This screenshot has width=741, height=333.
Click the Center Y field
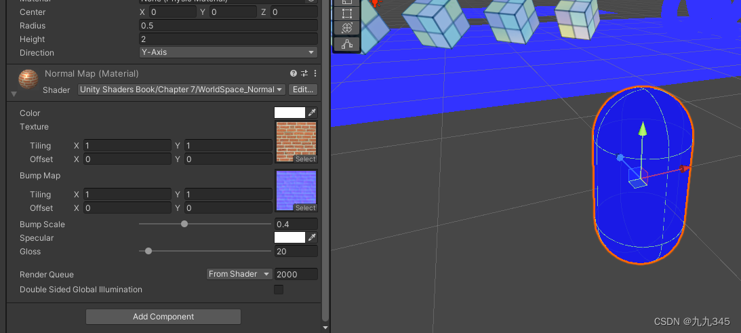233,12
